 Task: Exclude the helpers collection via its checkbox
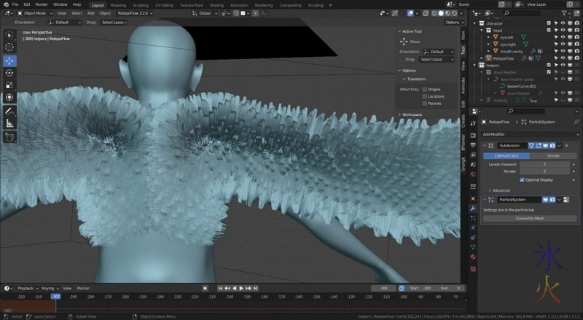pos(549,65)
